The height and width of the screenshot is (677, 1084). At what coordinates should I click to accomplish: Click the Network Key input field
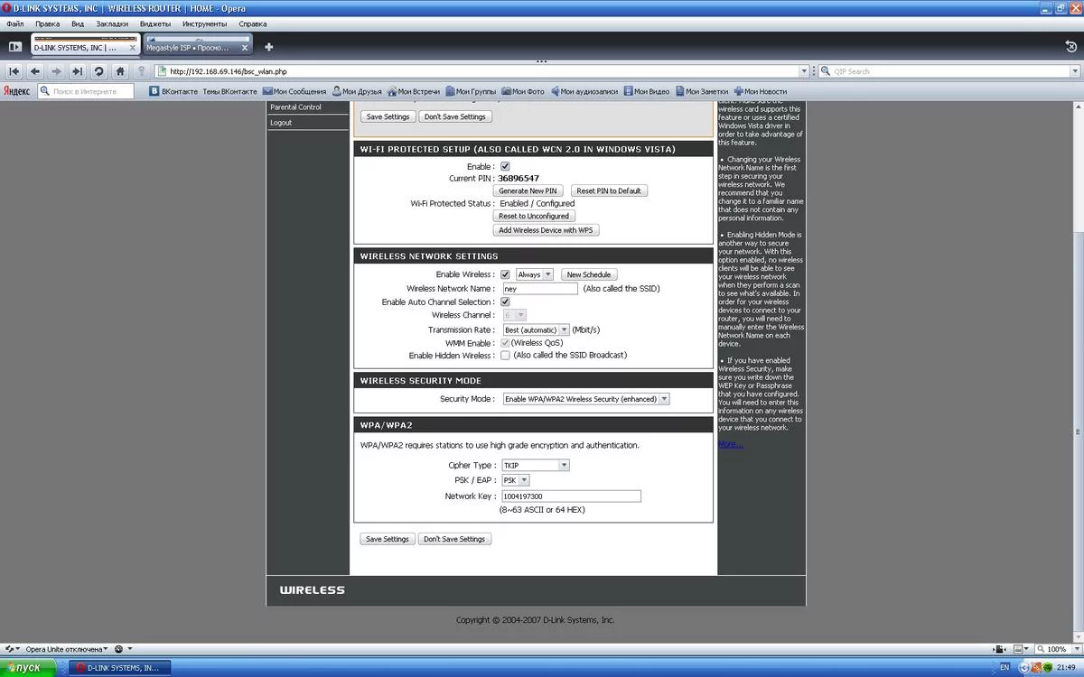(571, 496)
